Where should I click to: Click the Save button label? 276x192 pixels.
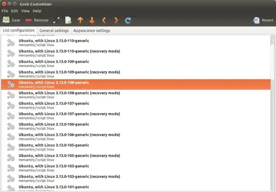click(x=16, y=20)
